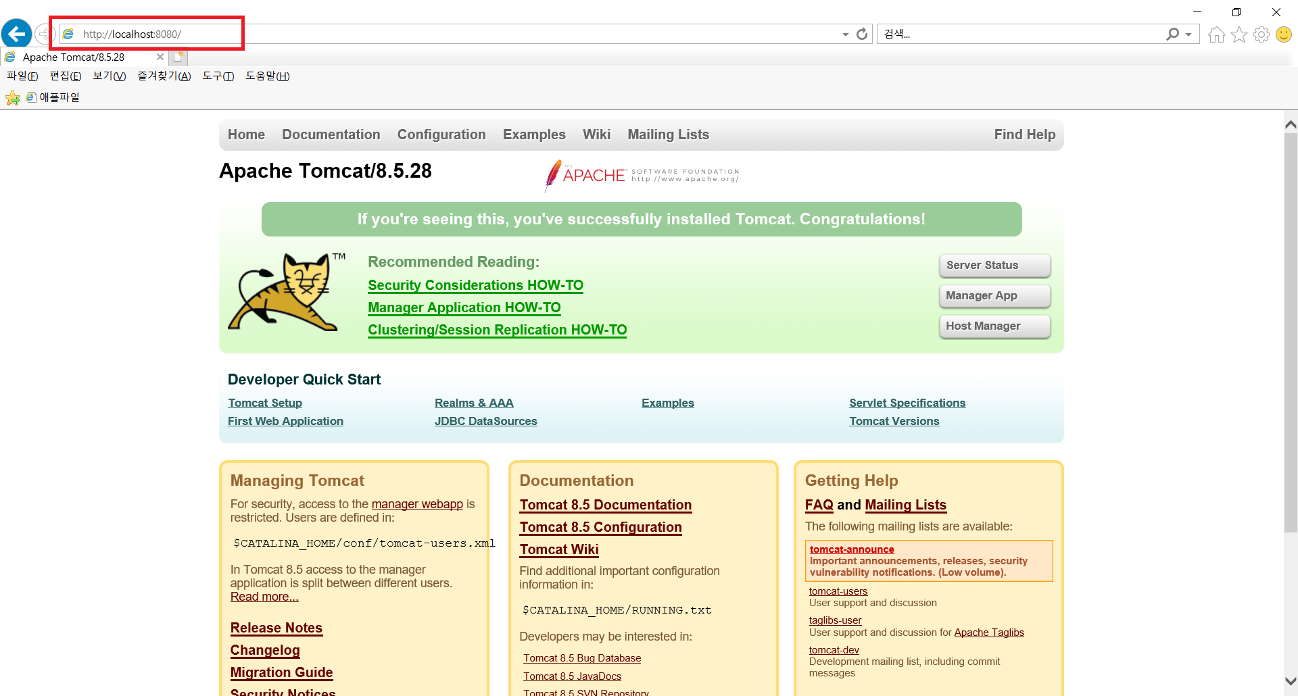Click the scrollbar up arrow
The height and width of the screenshot is (696, 1298).
pyautogui.click(x=1291, y=124)
